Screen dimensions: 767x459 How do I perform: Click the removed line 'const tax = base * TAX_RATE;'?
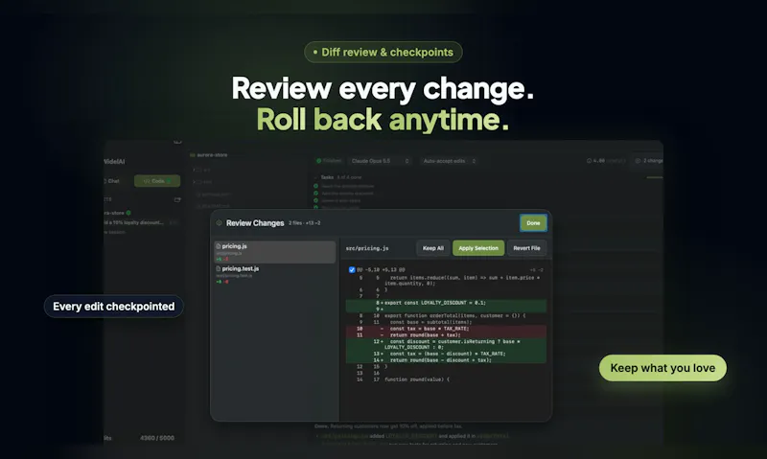(446, 329)
